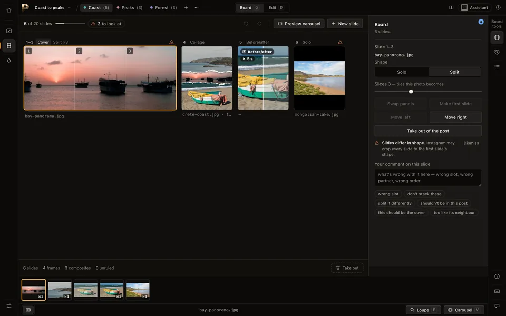Click Take out of the post
The image size is (506, 316).
click(428, 131)
